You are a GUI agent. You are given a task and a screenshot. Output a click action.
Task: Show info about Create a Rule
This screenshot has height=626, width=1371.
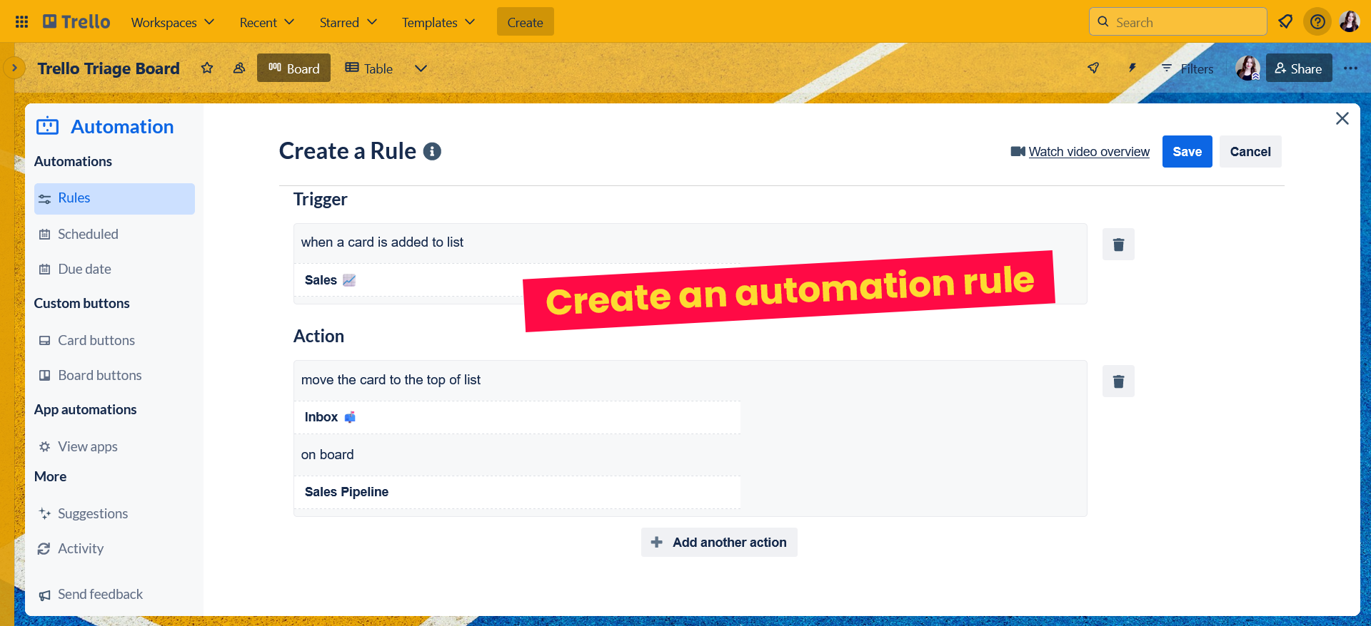click(432, 151)
